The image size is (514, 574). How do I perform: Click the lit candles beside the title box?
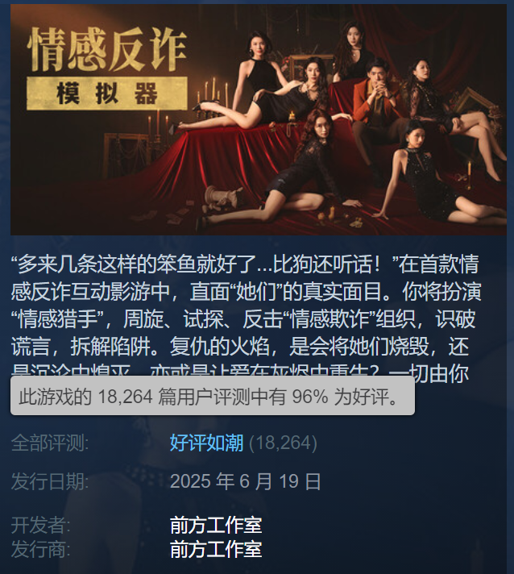214,92
